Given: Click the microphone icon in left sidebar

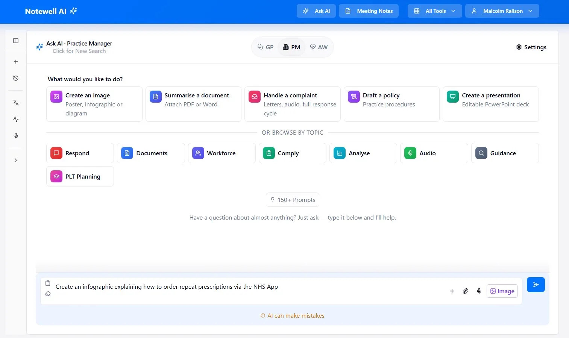Looking at the screenshot, I should tap(16, 136).
